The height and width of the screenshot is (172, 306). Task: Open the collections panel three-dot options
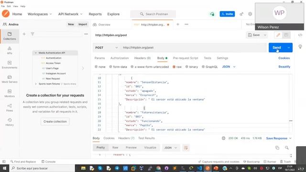click(x=86, y=34)
